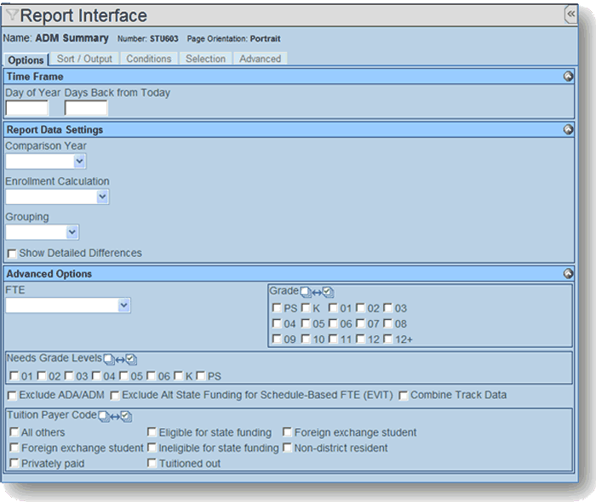This screenshot has width=596, height=502.
Task: Enable Show Detailed Differences checkbox
Action: (12, 254)
